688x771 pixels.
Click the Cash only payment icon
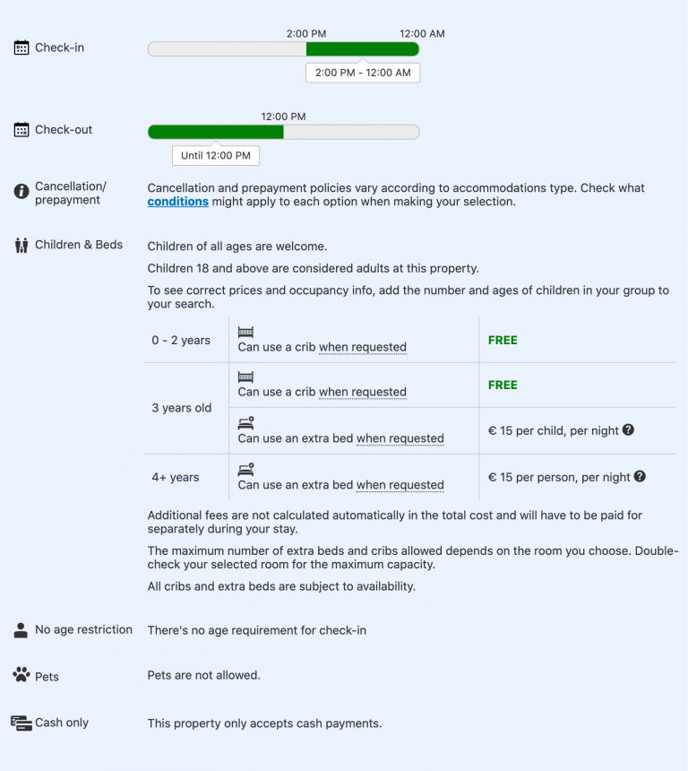[x=21, y=723]
